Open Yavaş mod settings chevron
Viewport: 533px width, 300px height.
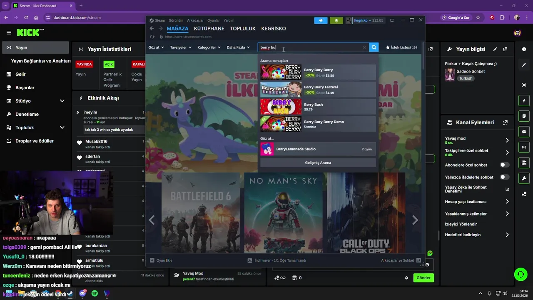(x=507, y=140)
